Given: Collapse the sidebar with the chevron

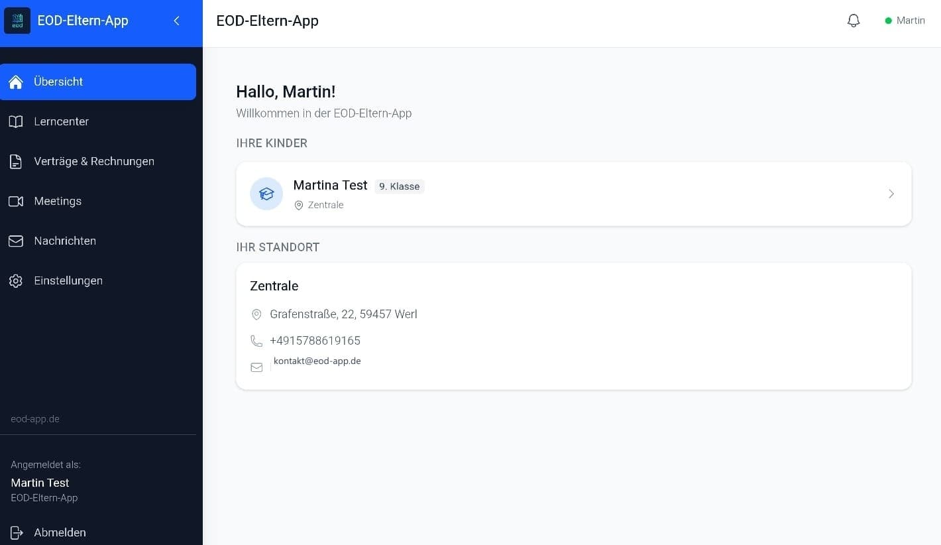Looking at the screenshot, I should coord(177,21).
